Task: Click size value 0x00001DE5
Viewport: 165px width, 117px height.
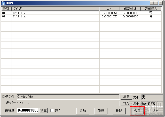Action: tap(109, 16)
